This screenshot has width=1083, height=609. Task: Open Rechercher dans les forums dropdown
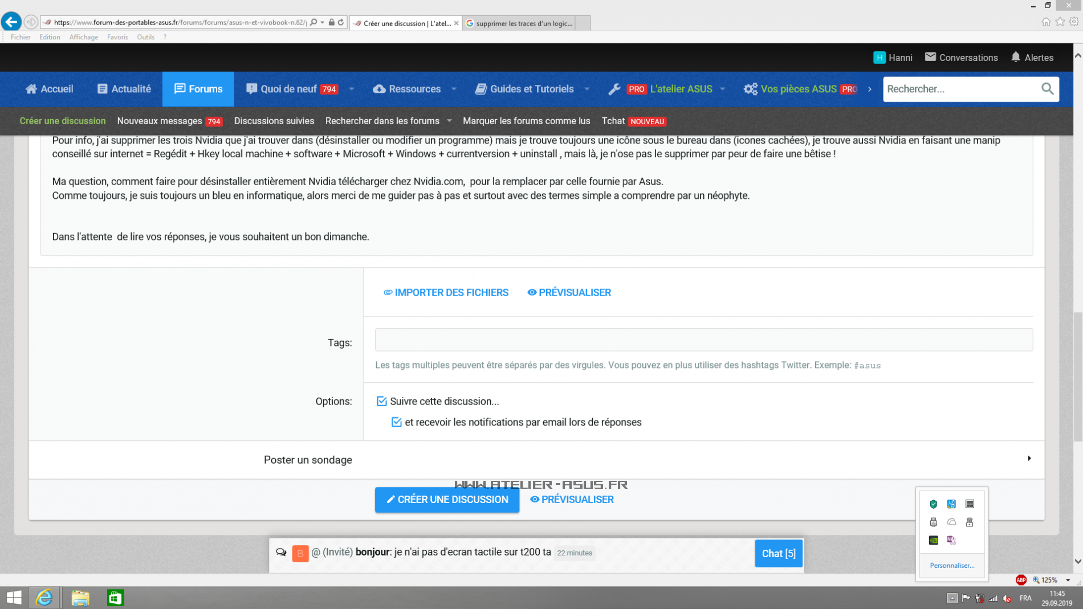click(449, 121)
